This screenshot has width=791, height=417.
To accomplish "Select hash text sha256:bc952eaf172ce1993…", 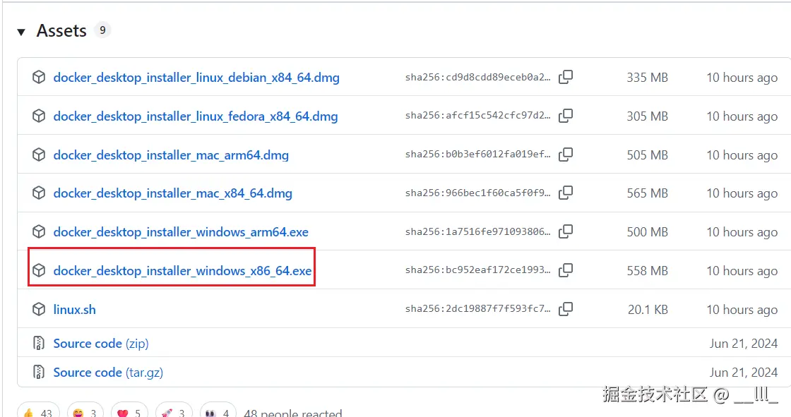I will (x=477, y=270).
